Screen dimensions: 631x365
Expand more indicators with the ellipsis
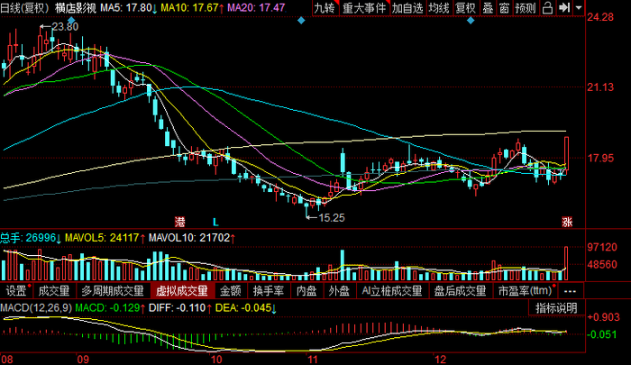(571, 290)
